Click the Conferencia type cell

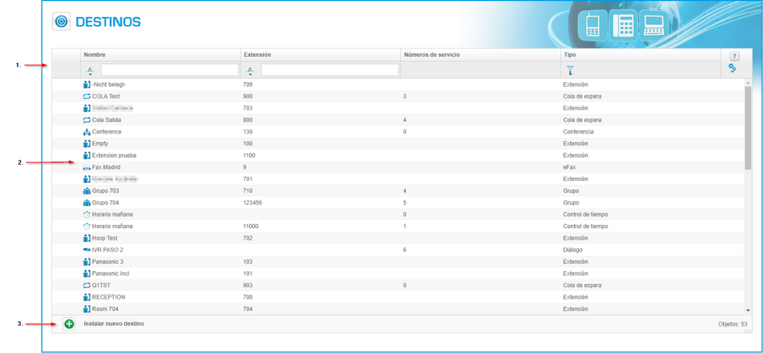click(578, 132)
